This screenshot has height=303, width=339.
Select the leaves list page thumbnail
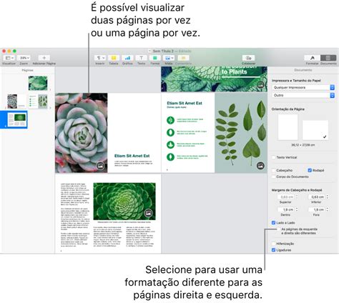(x=38, y=101)
